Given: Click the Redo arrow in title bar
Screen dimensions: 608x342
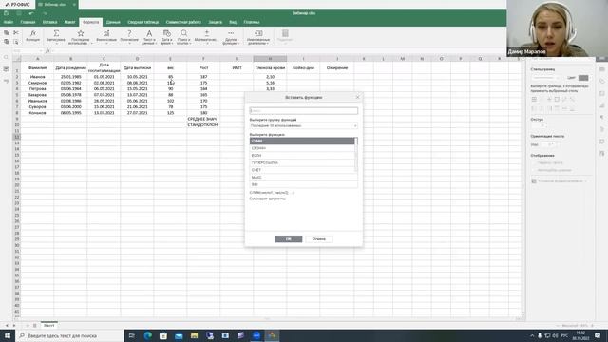Looking at the screenshot, I should [45, 13].
